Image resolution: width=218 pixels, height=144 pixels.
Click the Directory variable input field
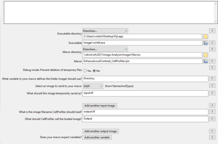click(x=145, y=79)
